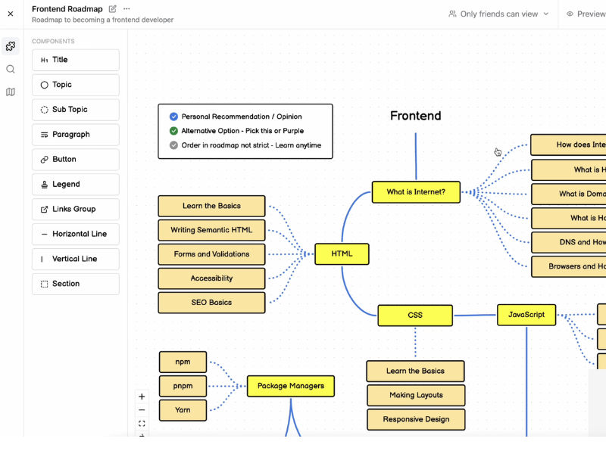
Task: Add a Section component
Action: tap(75, 284)
